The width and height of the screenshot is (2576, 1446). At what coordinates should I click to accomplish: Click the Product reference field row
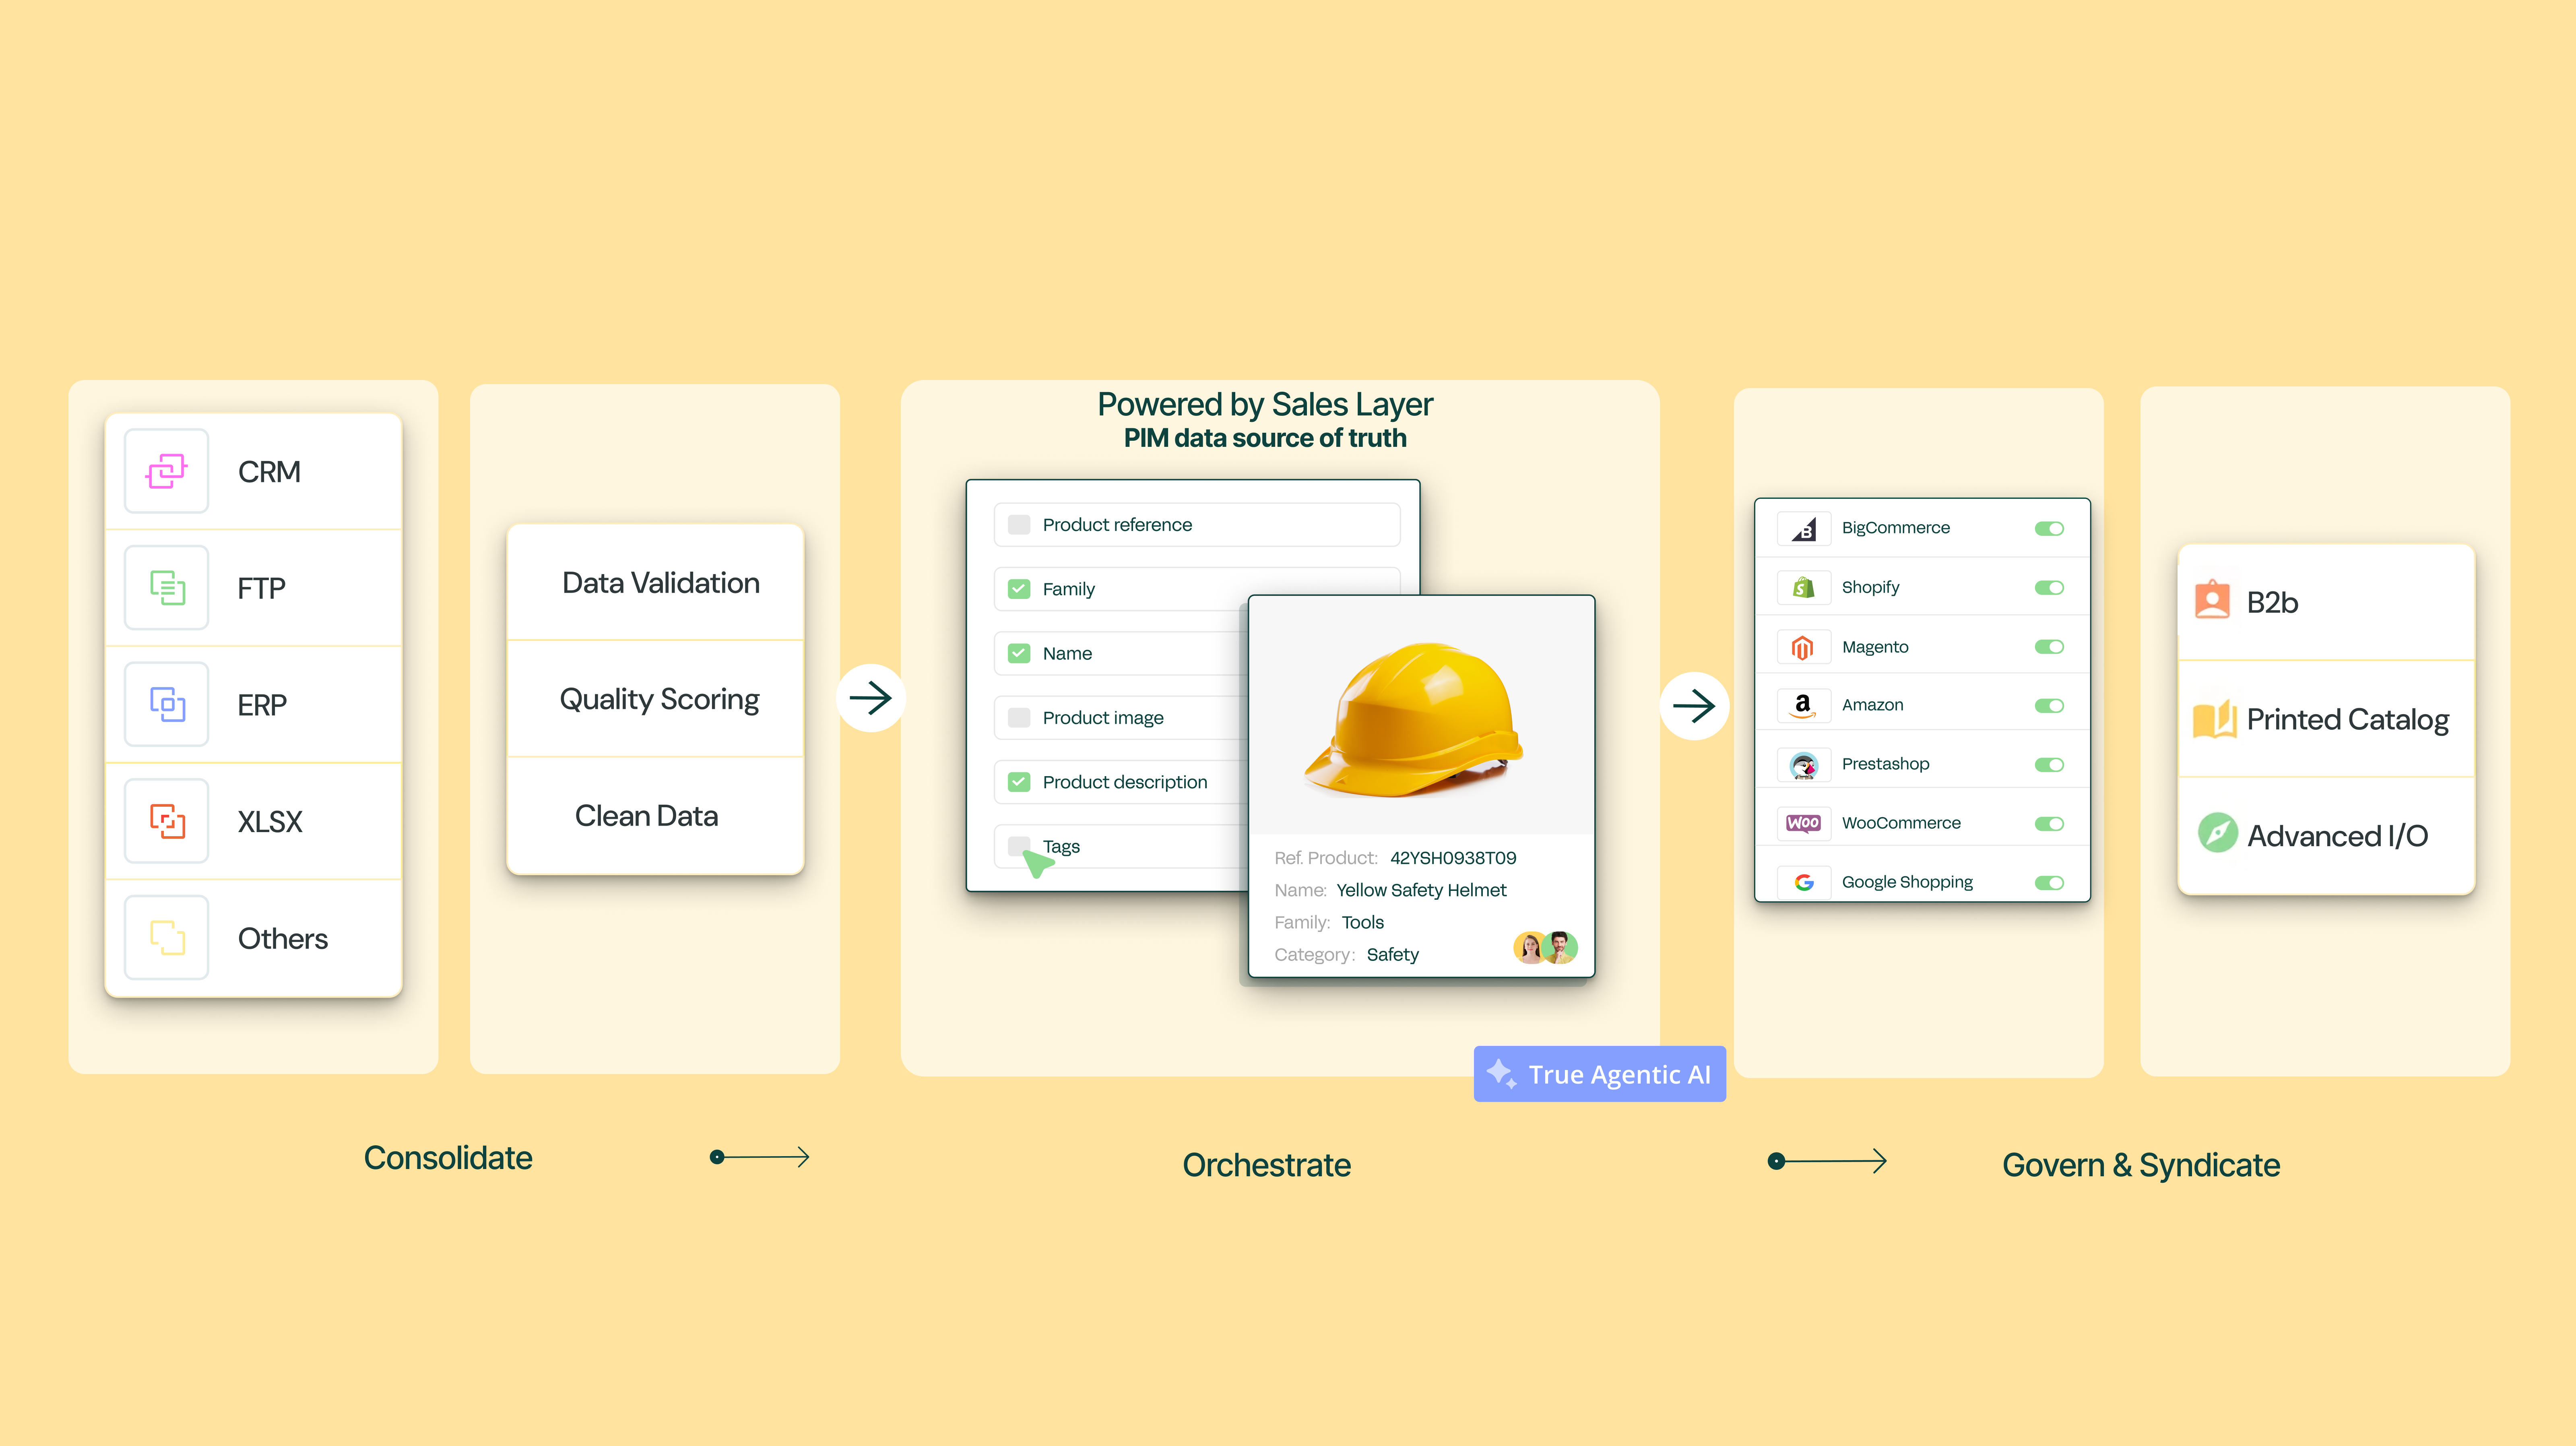pos(1197,525)
